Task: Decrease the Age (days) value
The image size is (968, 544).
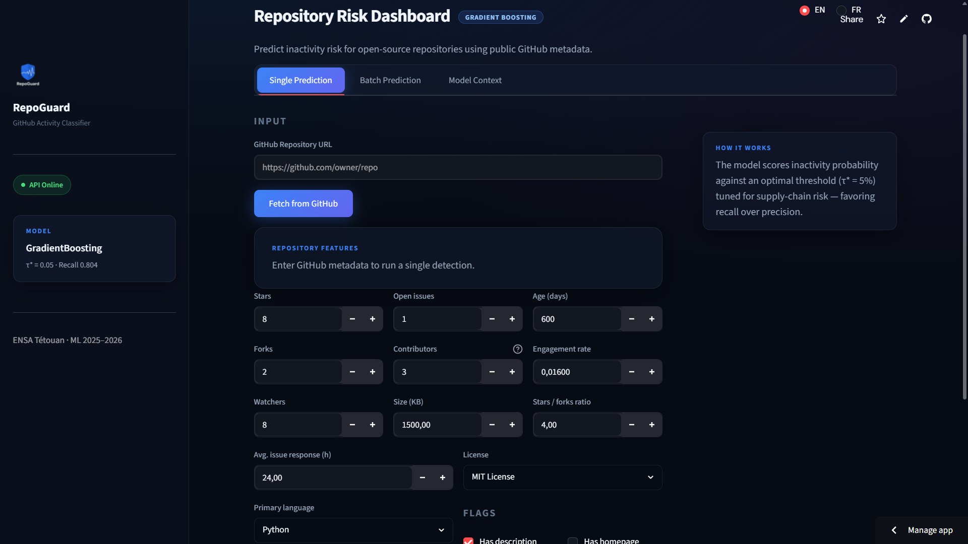Action: 632,319
